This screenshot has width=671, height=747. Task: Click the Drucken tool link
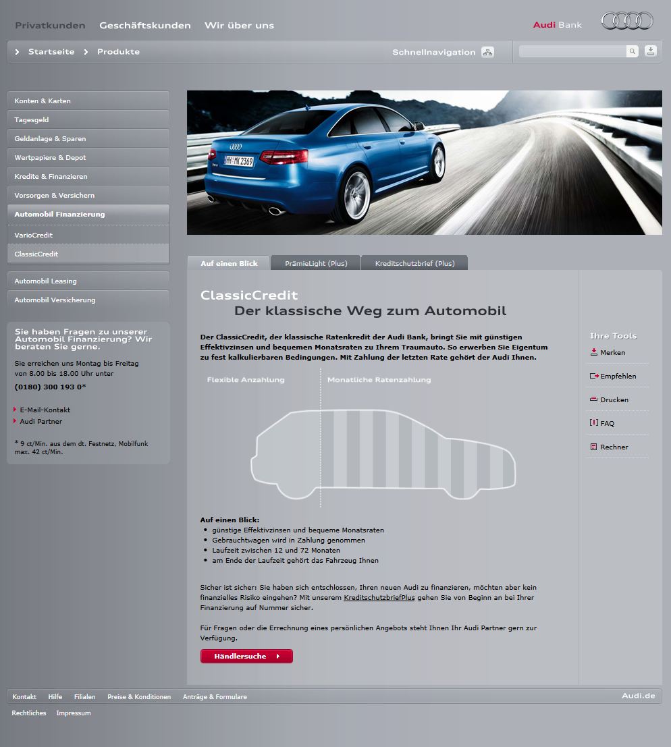click(x=614, y=399)
